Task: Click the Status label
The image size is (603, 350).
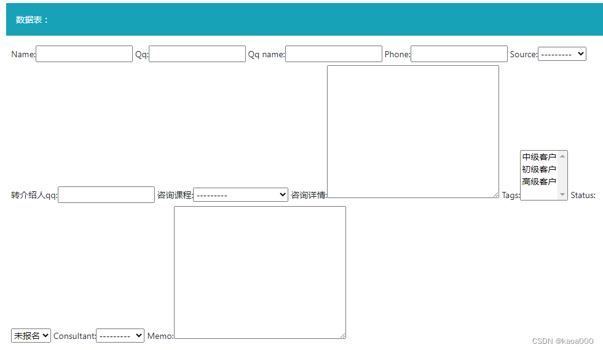Action: [x=583, y=195]
